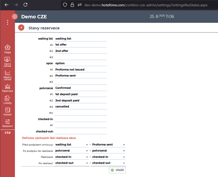218x177 pixels.
Task: Click the 'Demo CZE' title
Action: tap(34, 17)
